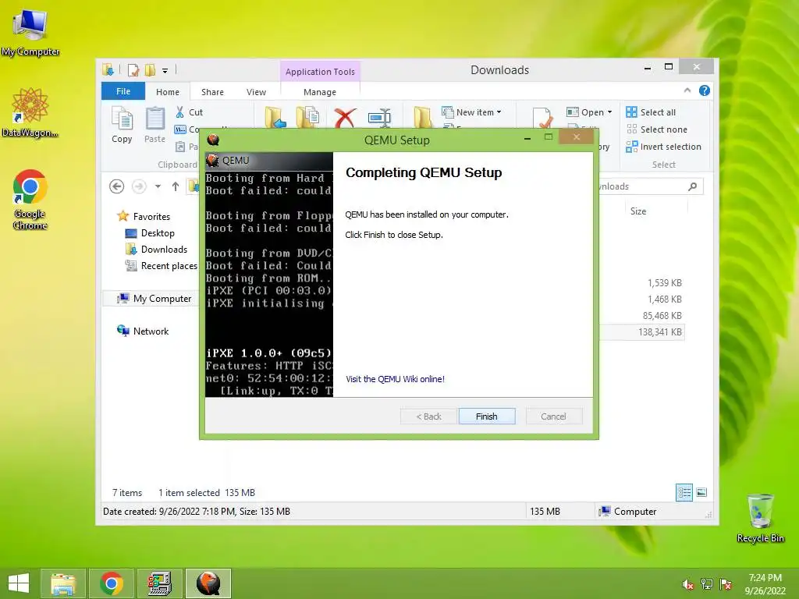This screenshot has height=599, width=799.
Task: Open the recent locations dropdown arrow
Action: point(158,186)
